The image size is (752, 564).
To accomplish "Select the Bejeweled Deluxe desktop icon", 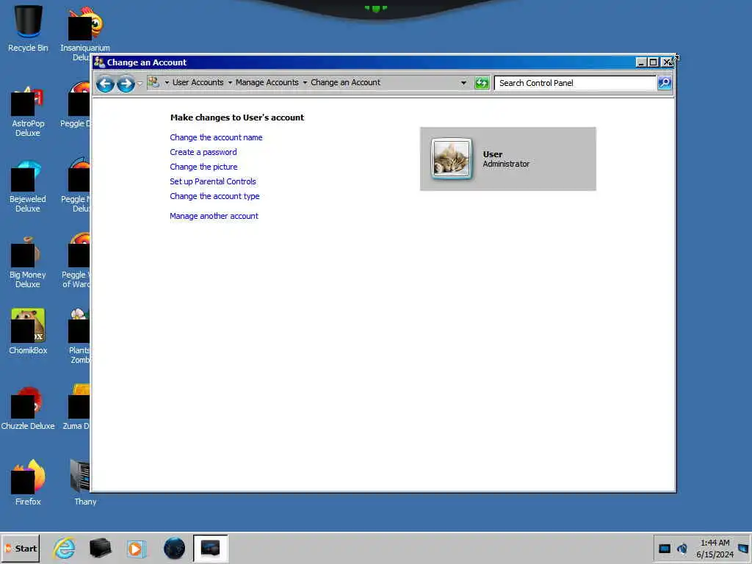I will [28, 187].
